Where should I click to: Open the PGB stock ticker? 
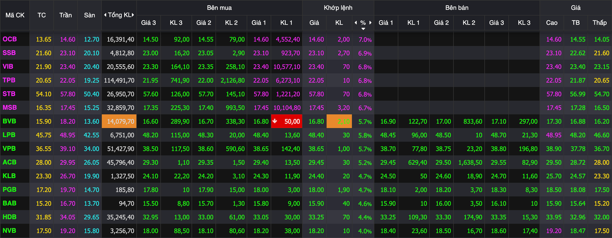(x=10, y=190)
